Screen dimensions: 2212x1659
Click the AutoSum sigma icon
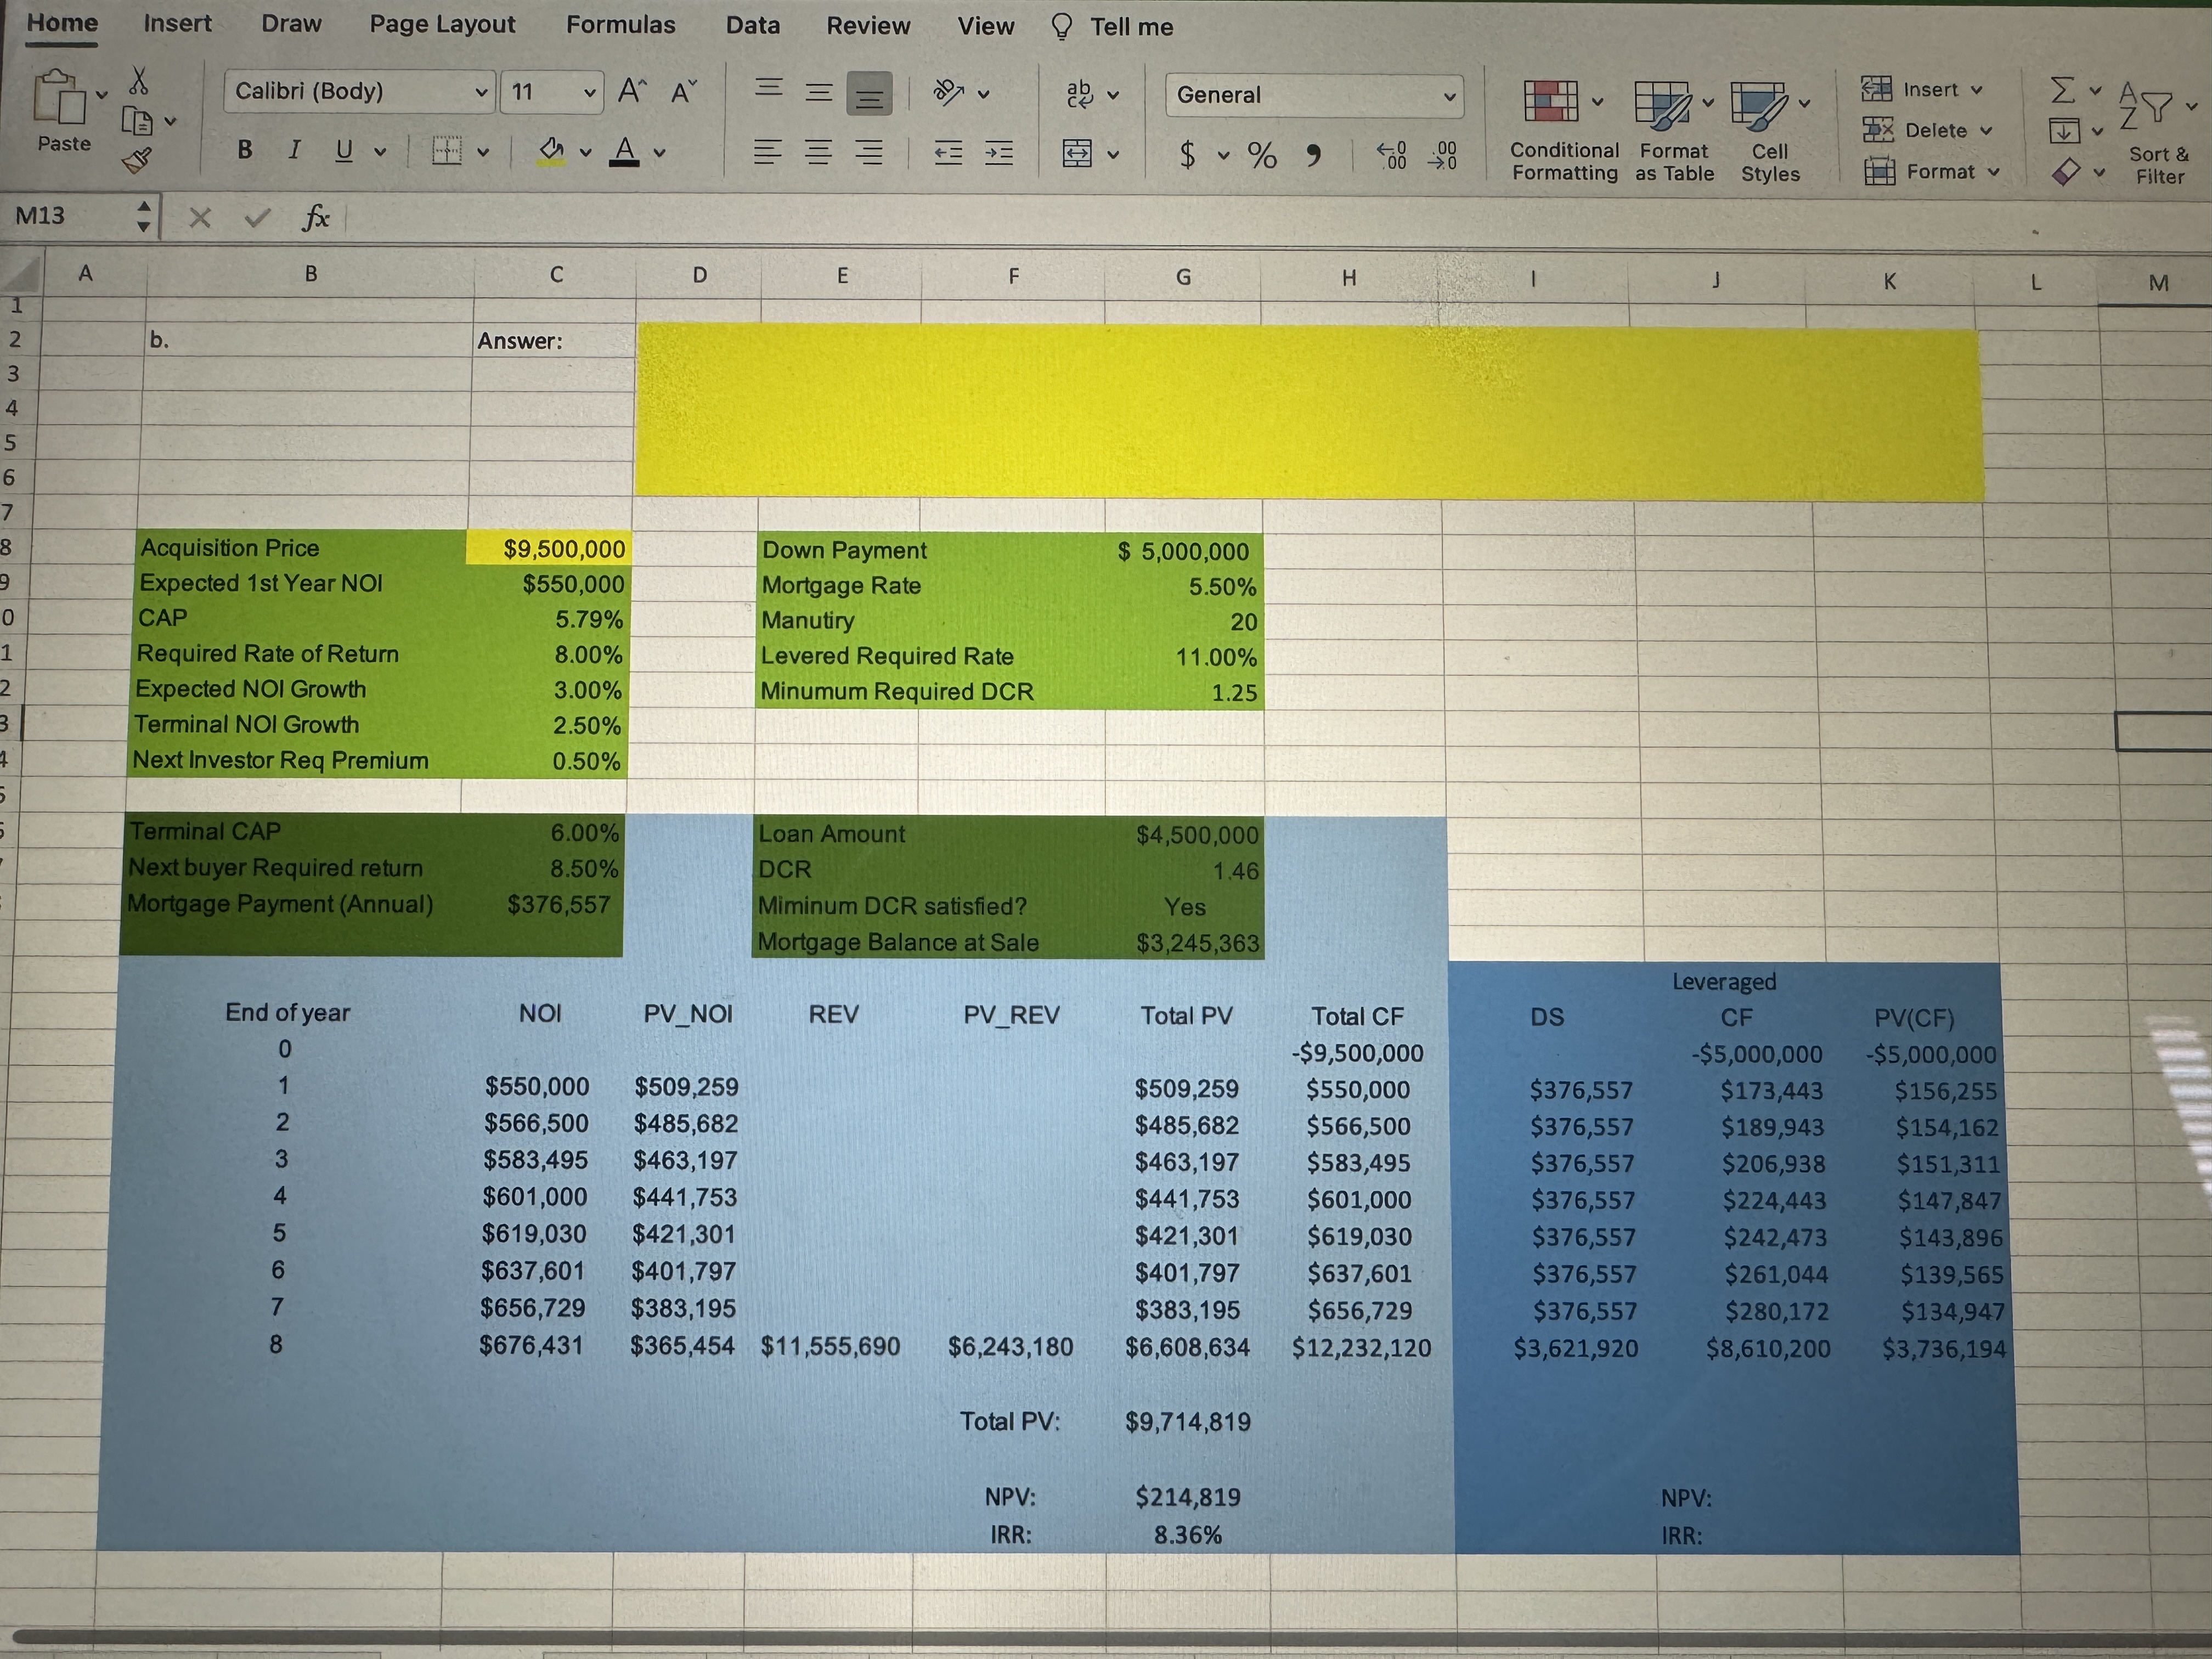pos(2062,90)
